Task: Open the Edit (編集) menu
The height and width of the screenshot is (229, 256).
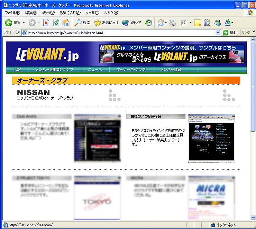Action: tap(31, 13)
